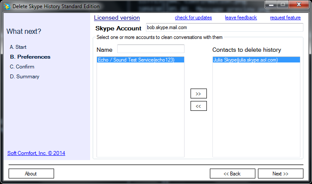Open the Licensed version link

(x=117, y=18)
